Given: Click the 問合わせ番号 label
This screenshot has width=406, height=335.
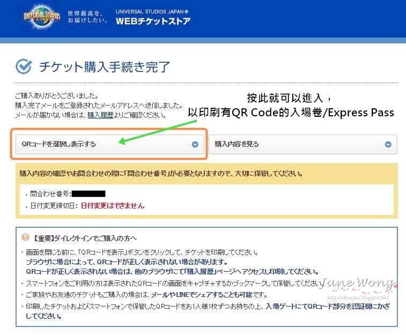Looking at the screenshot, I should tap(50, 193).
